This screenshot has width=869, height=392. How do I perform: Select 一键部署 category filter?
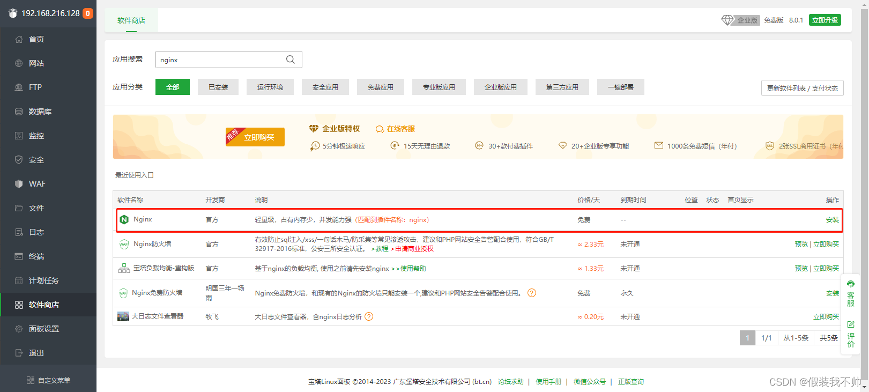pyautogui.click(x=621, y=87)
